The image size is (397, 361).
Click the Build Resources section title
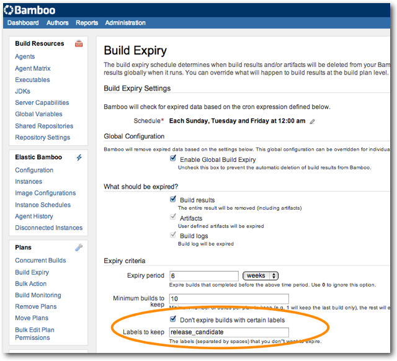click(40, 43)
